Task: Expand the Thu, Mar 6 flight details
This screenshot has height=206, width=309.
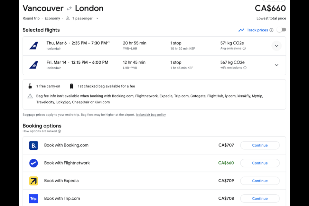Action: tap(276, 46)
